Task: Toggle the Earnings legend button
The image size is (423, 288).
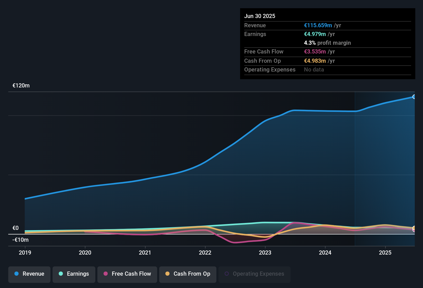Action: click(x=74, y=274)
